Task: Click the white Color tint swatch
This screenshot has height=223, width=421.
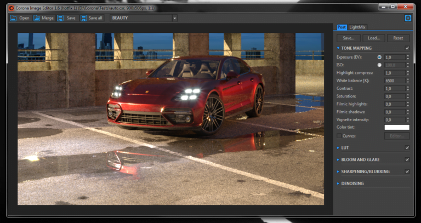Action: 396,128
